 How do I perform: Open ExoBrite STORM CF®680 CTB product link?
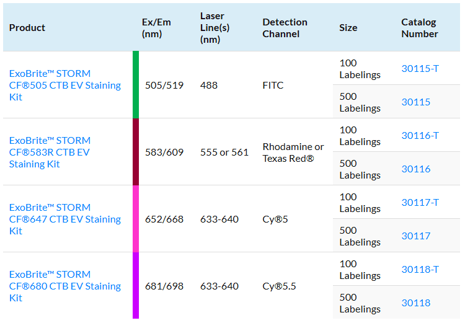64,286
